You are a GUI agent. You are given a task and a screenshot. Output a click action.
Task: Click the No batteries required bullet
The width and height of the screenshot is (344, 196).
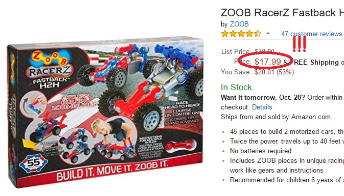coord(261,151)
